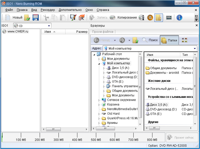Select DVD-дисковод (D:) in the file list
This screenshot has height=149, width=200.
[x=163, y=109]
